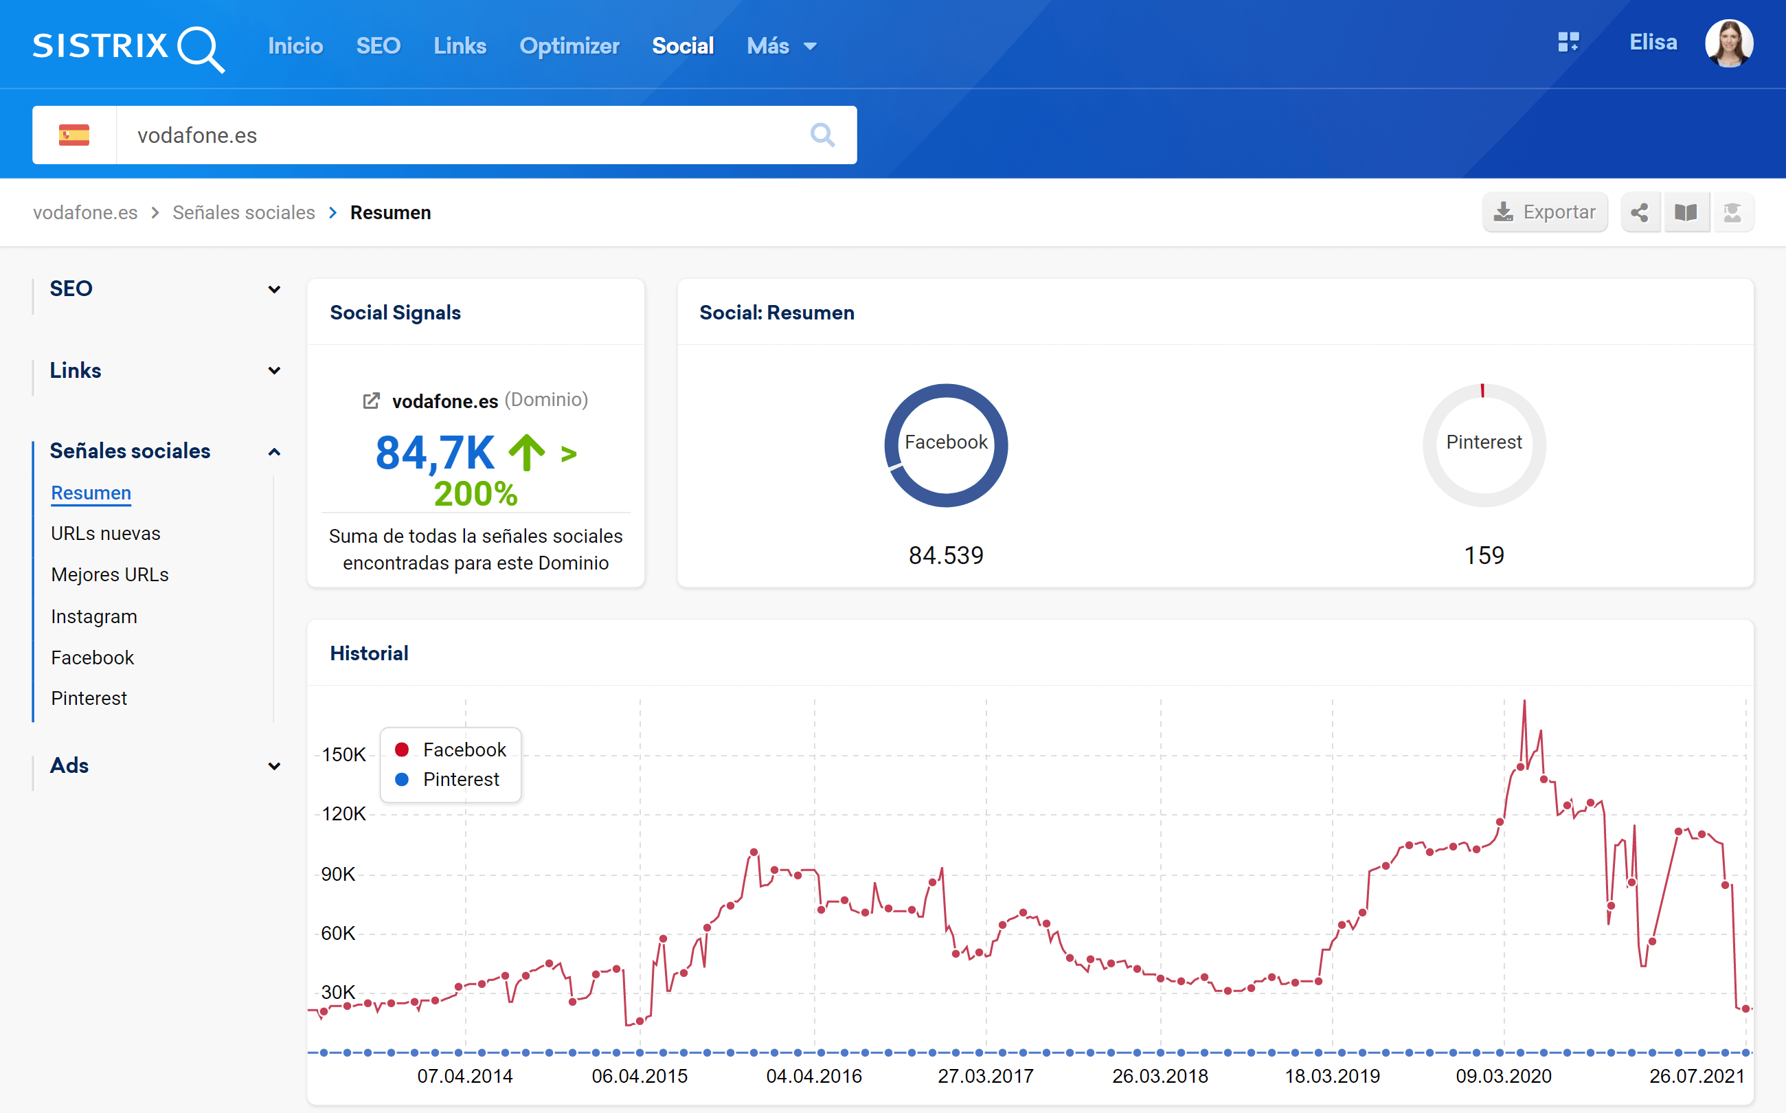Open vodafone.es external link icon
This screenshot has width=1786, height=1113.
pos(371,401)
